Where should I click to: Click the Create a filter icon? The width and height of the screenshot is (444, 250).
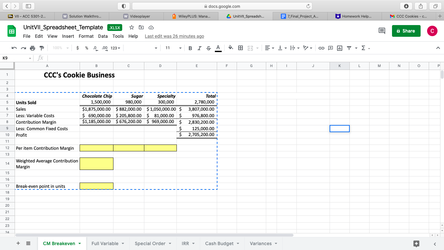coord(349,48)
